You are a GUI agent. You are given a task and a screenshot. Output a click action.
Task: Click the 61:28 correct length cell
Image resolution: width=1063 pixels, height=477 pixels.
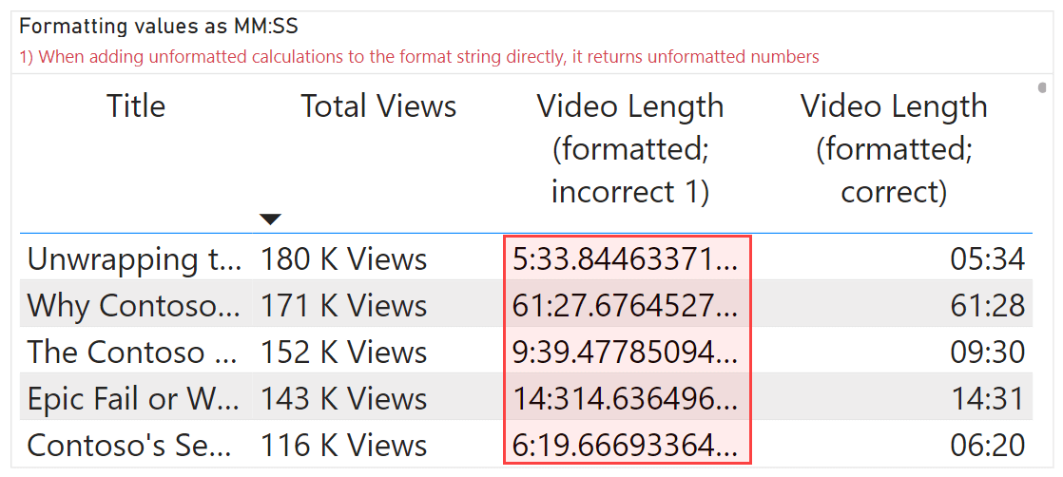pyautogui.click(x=987, y=305)
